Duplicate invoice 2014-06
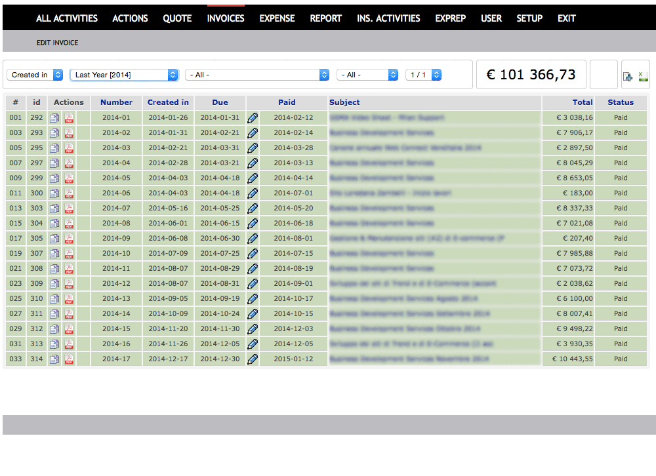Screen dimensions: 656x476 click(x=54, y=193)
